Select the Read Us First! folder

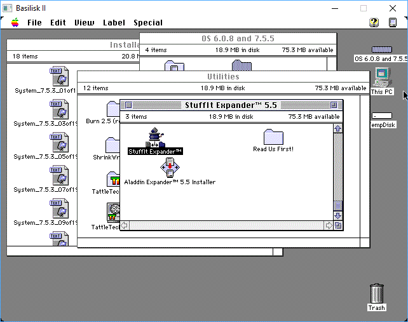pos(273,137)
